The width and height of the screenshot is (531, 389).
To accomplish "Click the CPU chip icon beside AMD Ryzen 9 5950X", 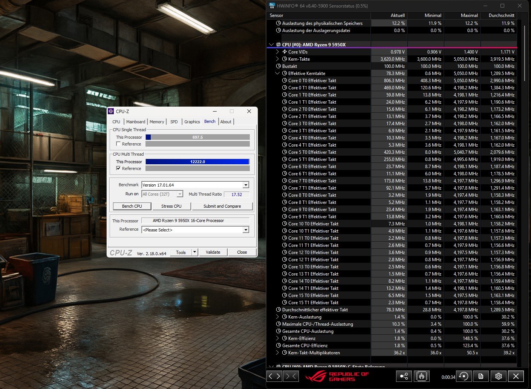I will click(278, 44).
